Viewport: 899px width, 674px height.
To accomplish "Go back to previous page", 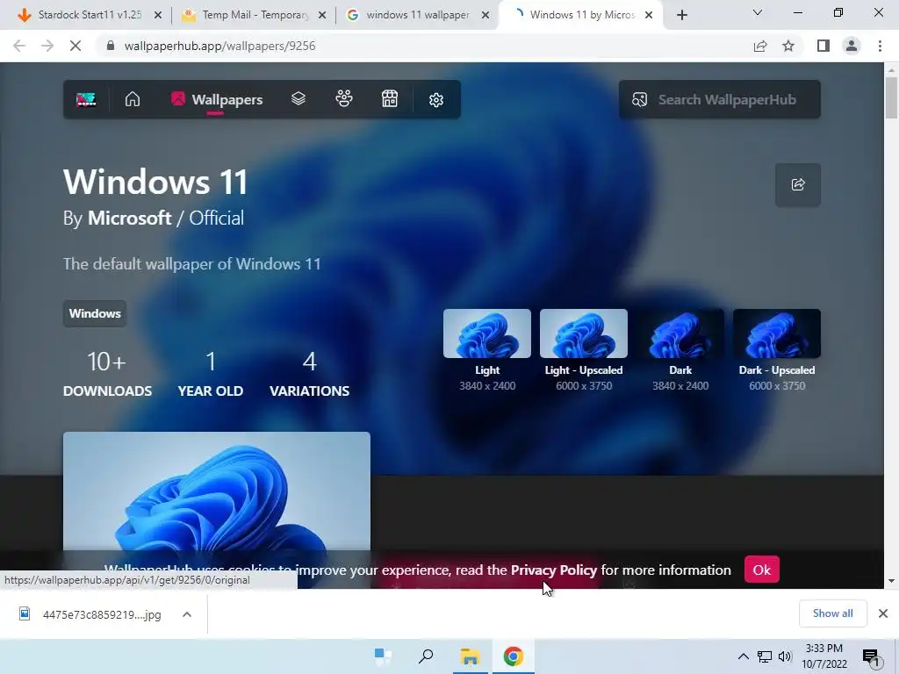I will 19,46.
